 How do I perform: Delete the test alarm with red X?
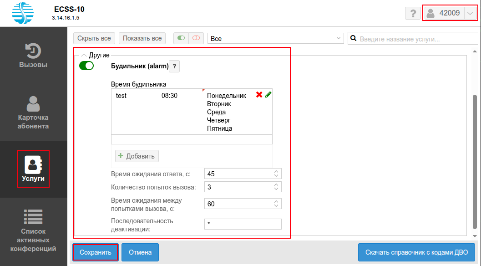point(259,95)
